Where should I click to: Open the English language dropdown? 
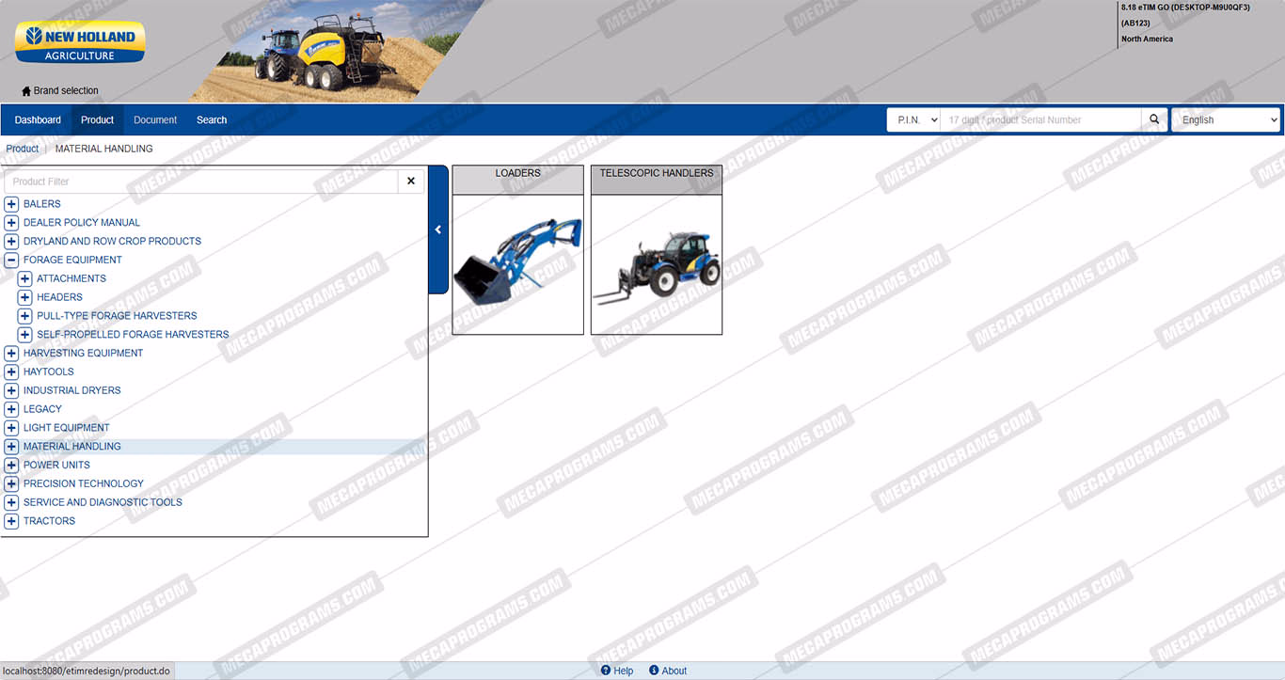(x=1225, y=119)
